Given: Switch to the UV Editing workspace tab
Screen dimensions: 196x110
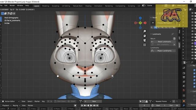Looking at the screenshot, I should tap(66, 6).
